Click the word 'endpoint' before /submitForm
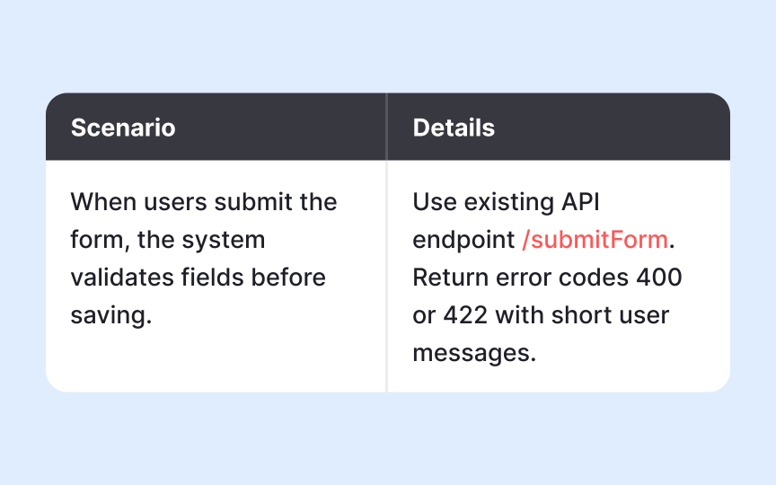The width and height of the screenshot is (776, 485). (463, 240)
